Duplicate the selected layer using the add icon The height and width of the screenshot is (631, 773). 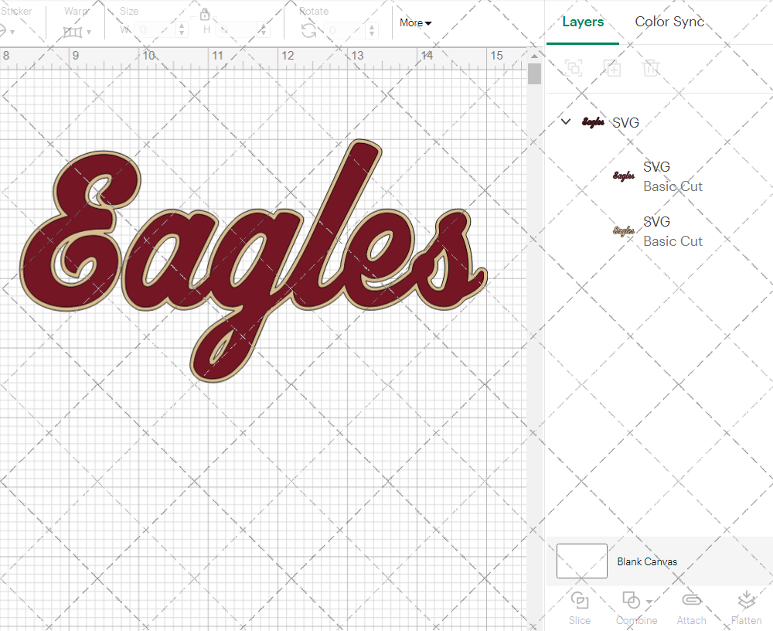click(x=613, y=68)
